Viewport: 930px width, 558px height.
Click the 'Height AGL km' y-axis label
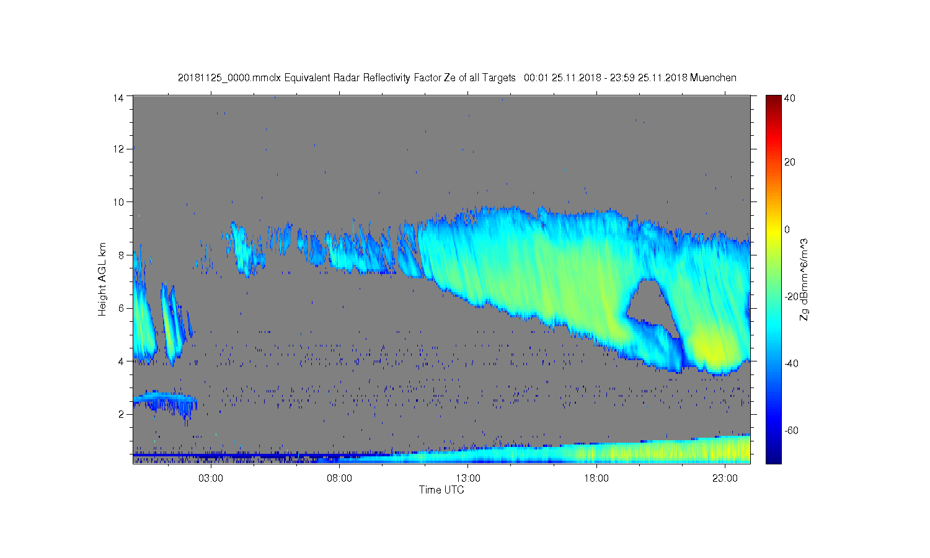(x=102, y=279)
